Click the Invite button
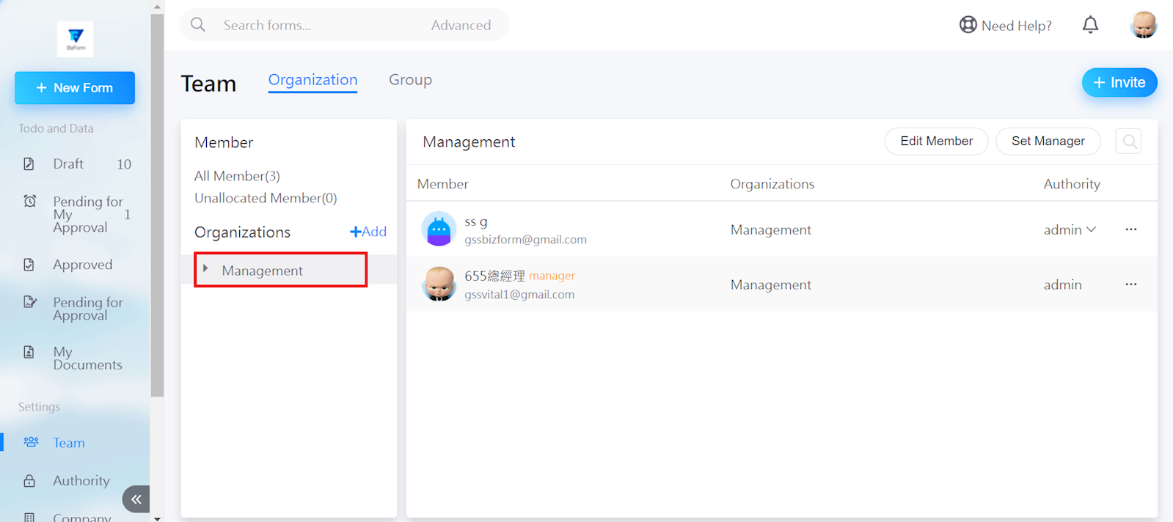 tap(1119, 83)
